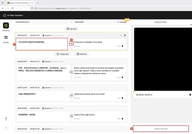Delete the first card with trash icon
Viewport: 192px width, 134px height.
(x=125, y=35)
